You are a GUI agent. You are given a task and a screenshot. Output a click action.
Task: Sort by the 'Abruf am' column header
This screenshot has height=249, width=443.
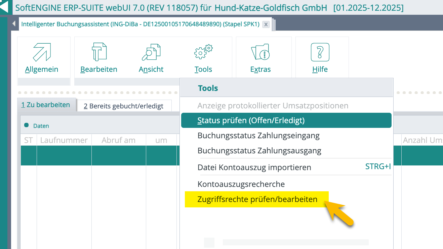tap(118, 140)
